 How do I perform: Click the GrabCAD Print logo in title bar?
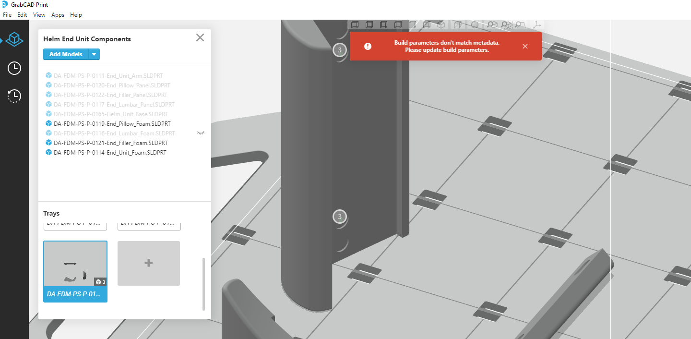tap(4, 5)
